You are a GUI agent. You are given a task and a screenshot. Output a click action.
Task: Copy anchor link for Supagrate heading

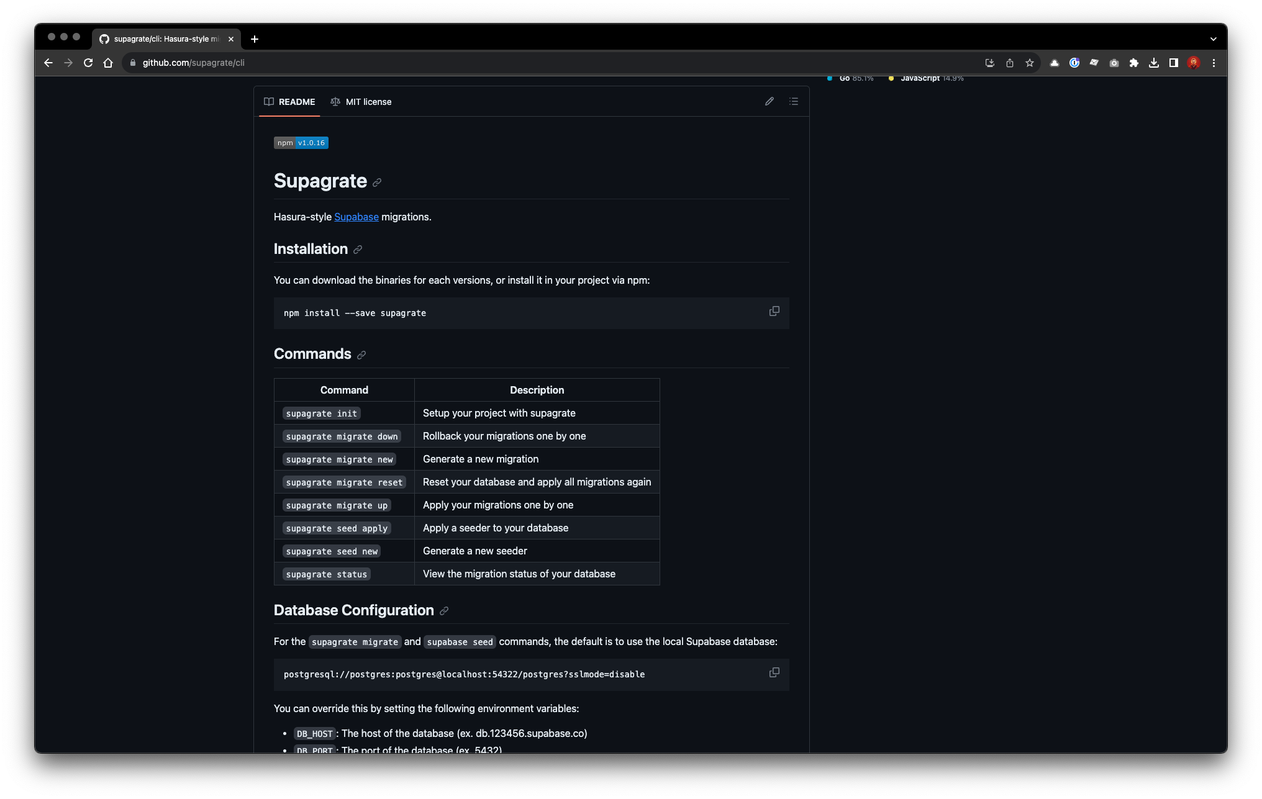[x=377, y=183]
